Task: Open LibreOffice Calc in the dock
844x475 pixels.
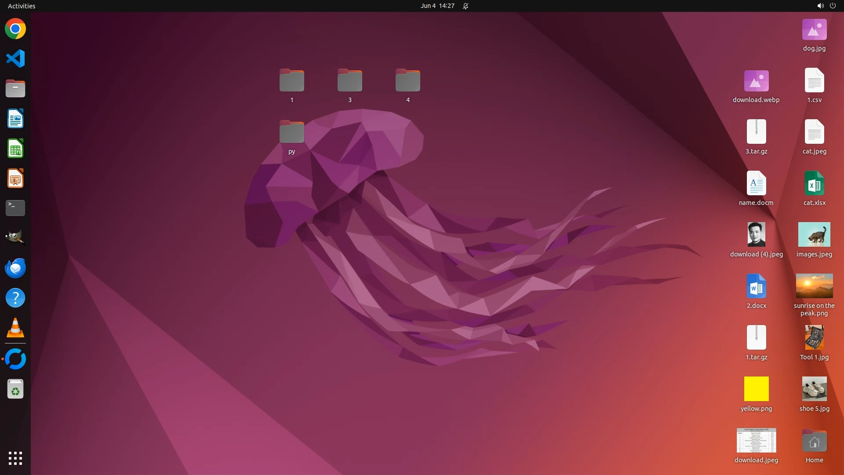Action: (15, 149)
